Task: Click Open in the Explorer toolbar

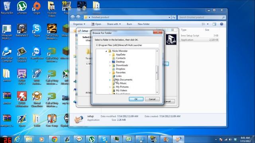Action: 96,24
